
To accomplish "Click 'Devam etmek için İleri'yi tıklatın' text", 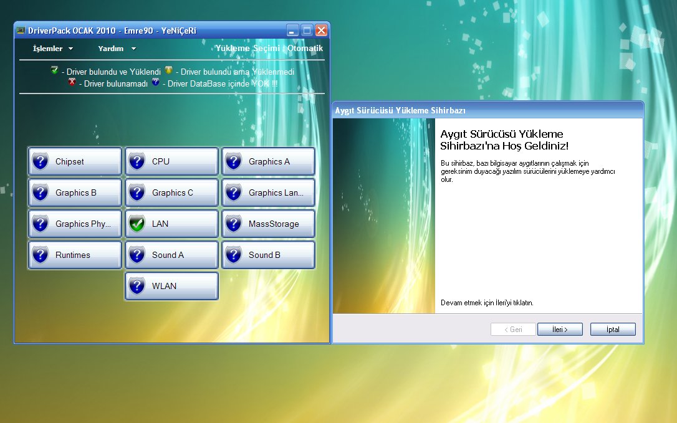I will tap(487, 303).
